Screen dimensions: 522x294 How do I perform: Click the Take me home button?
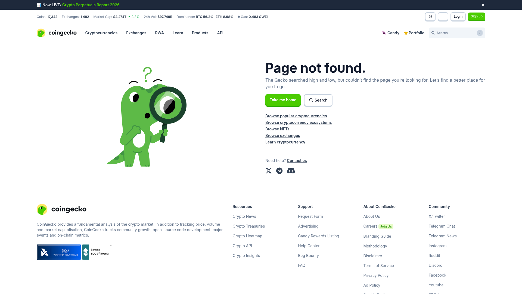pos(283,100)
